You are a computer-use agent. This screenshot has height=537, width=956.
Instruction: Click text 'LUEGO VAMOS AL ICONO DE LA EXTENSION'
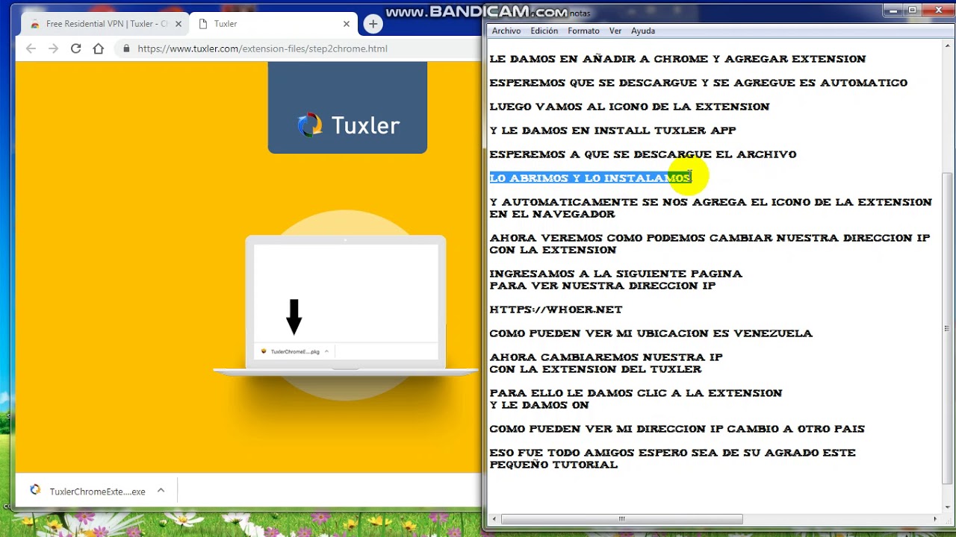(630, 107)
